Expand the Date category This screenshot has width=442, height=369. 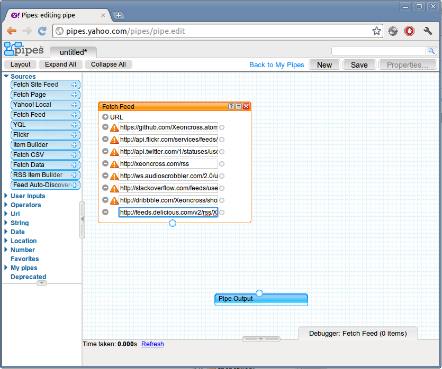click(x=6, y=232)
